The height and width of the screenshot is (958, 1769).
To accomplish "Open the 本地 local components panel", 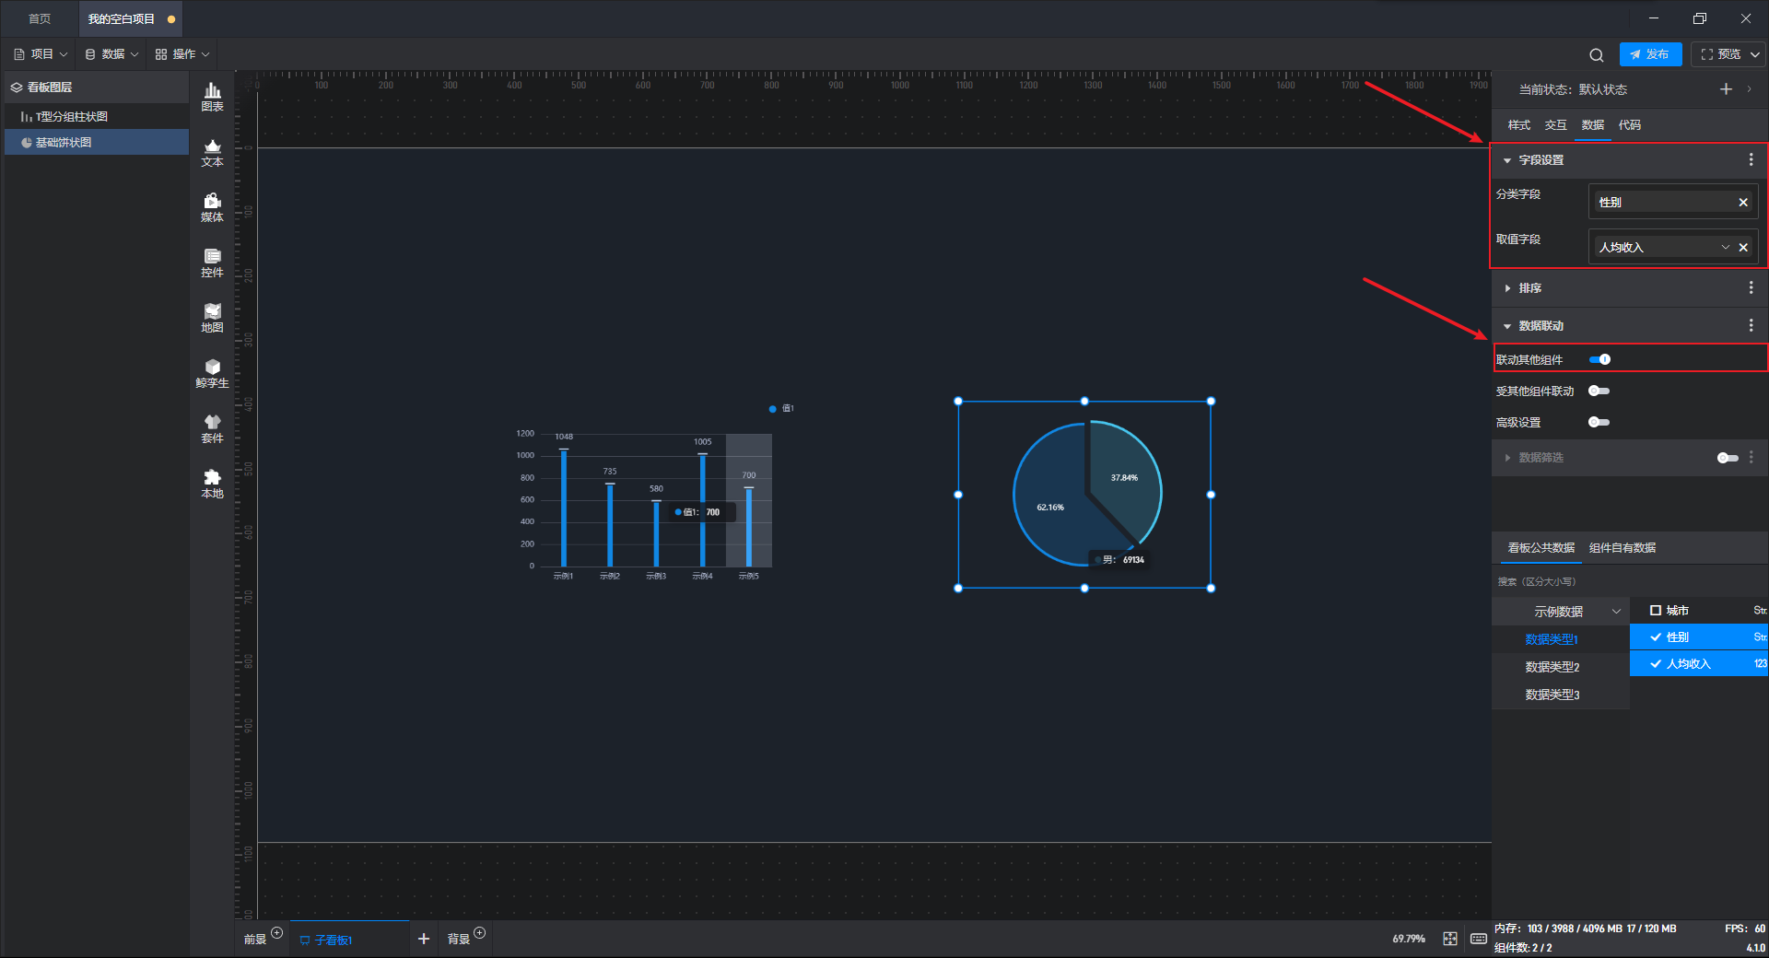I will point(212,484).
